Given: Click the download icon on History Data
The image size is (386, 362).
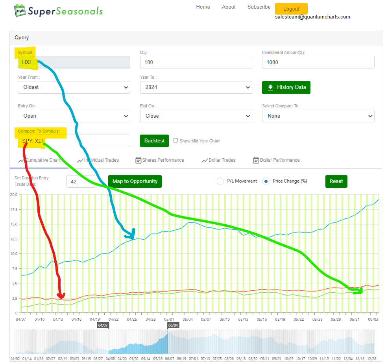Looking at the screenshot, I should coord(270,87).
